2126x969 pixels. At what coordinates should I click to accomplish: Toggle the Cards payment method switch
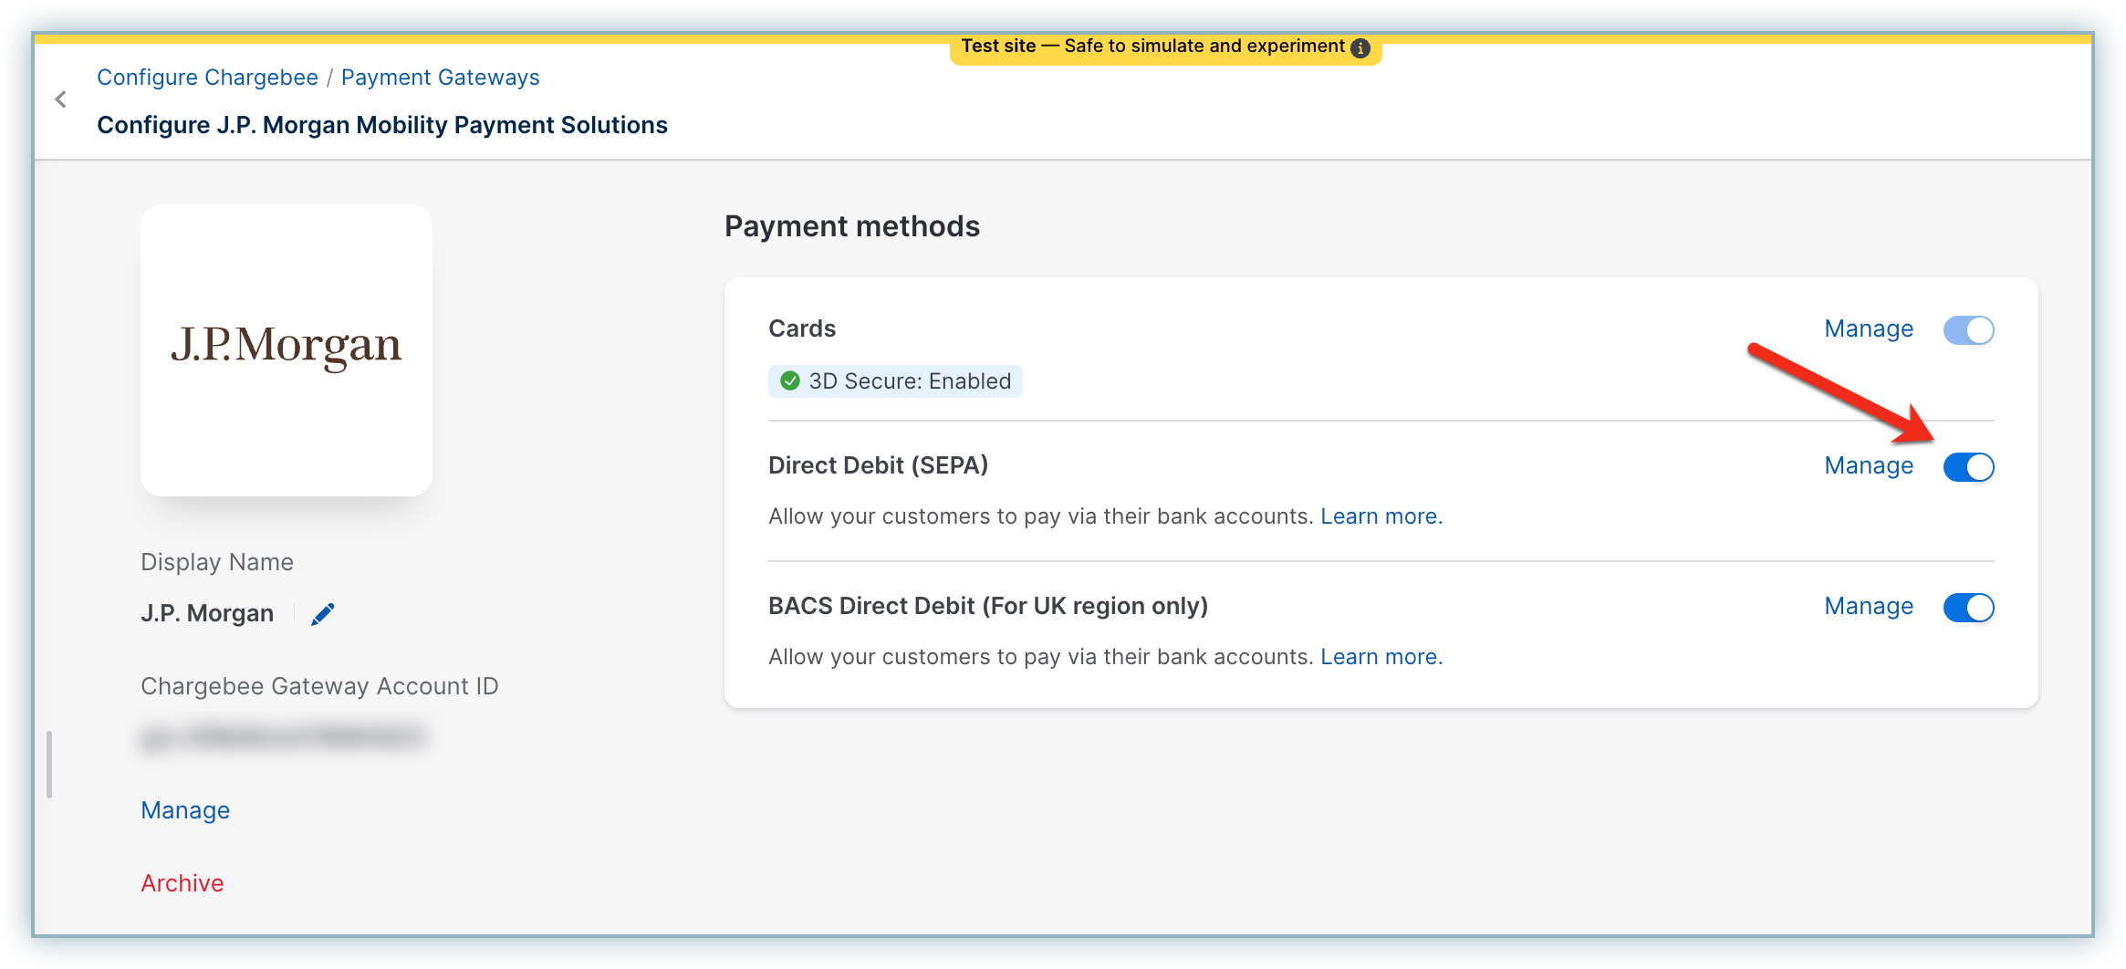point(1968,330)
